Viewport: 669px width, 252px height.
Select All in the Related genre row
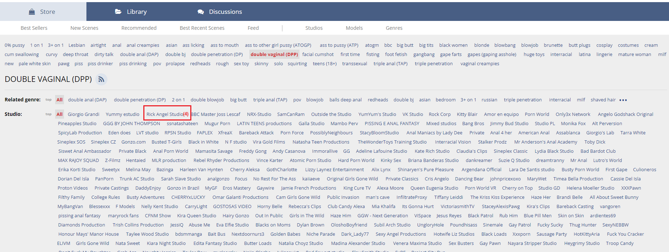[59, 100]
